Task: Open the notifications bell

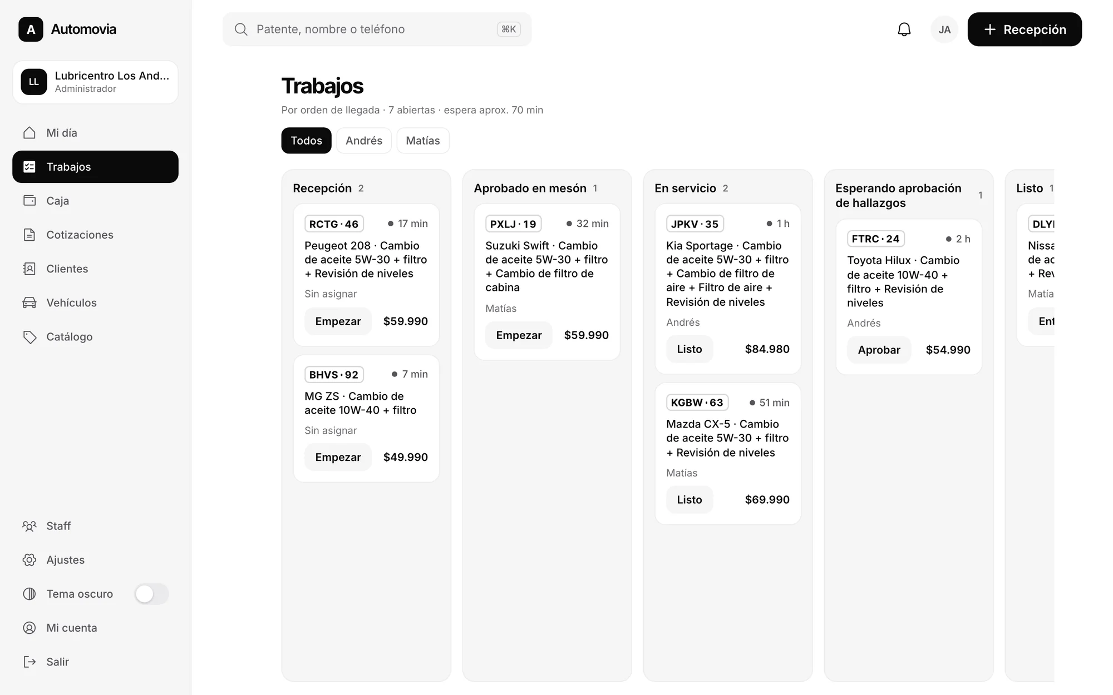Action: (904, 29)
